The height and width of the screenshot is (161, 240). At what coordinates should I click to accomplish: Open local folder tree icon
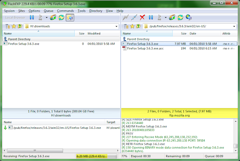7,26
